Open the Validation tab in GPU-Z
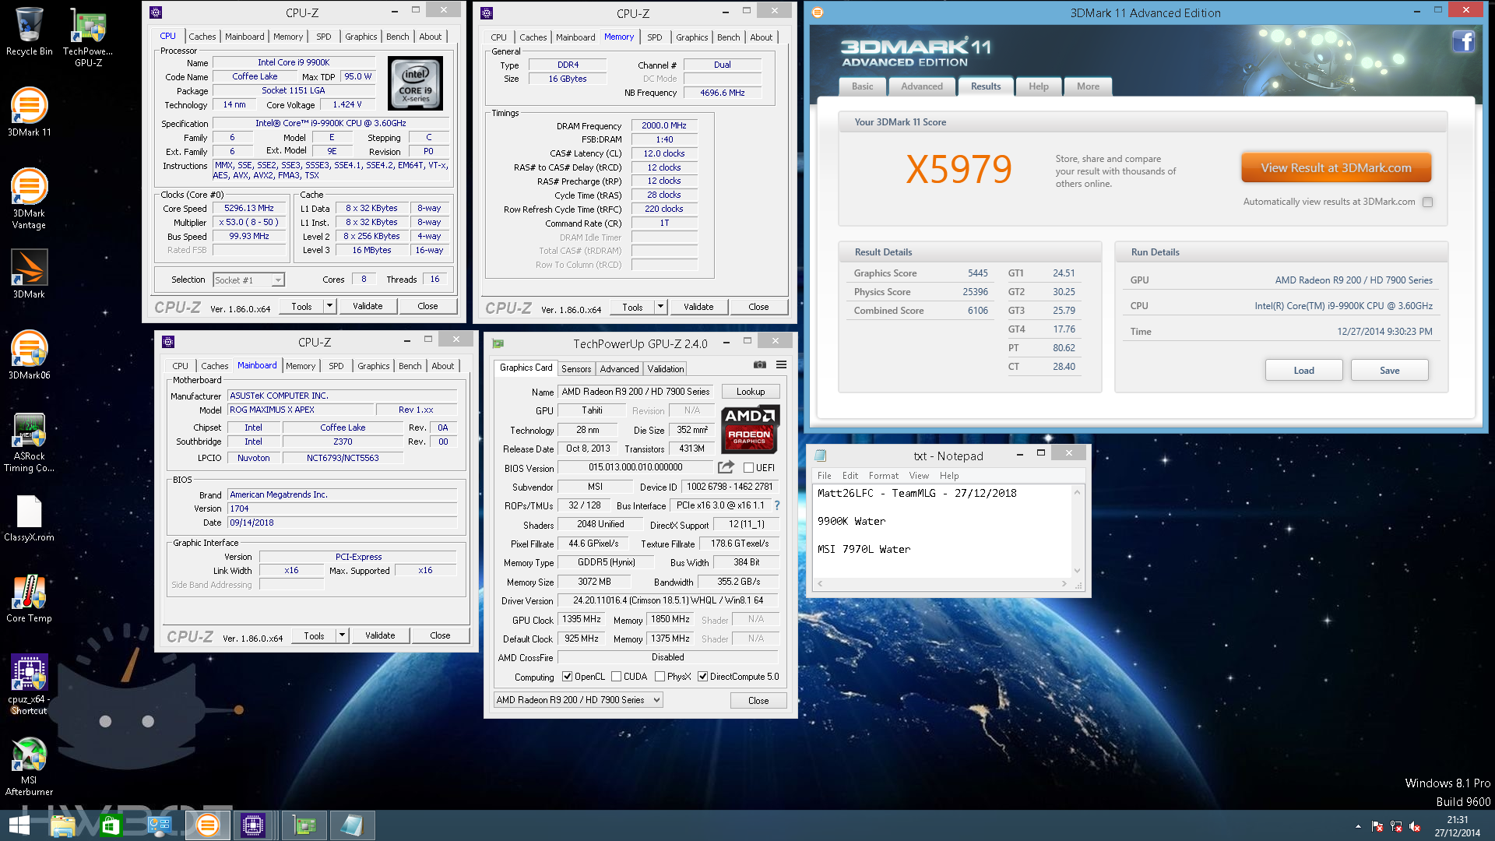The width and height of the screenshot is (1495, 841). [666, 369]
